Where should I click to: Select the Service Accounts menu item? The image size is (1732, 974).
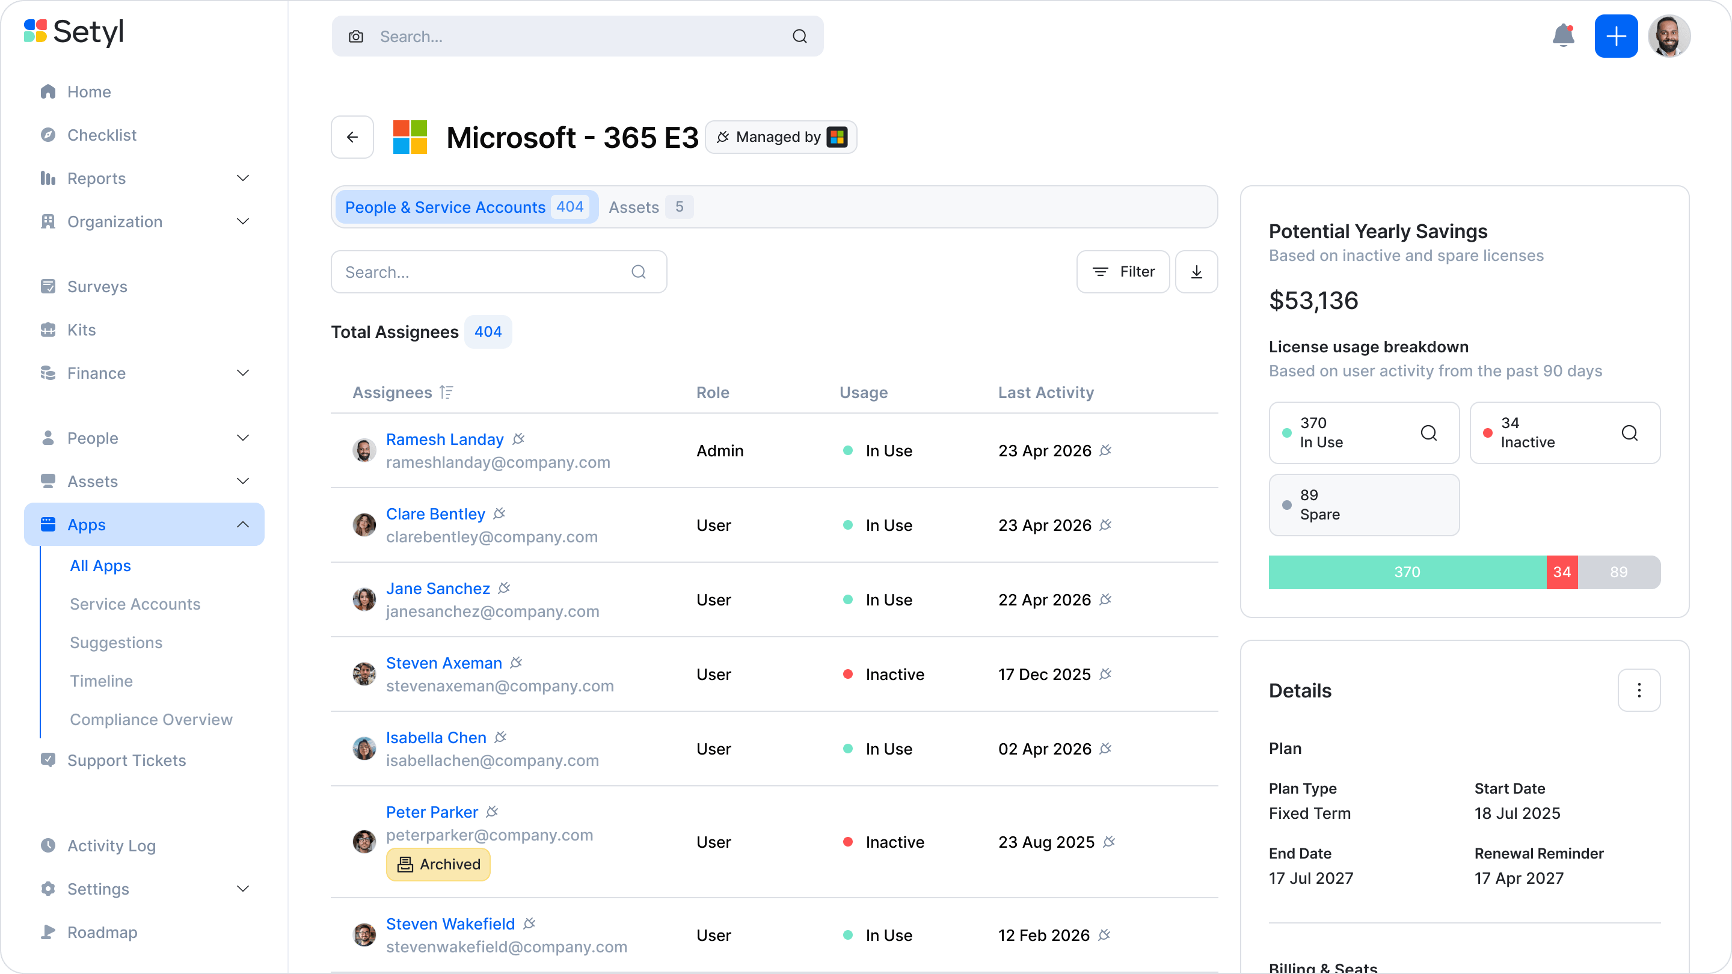point(135,604)
